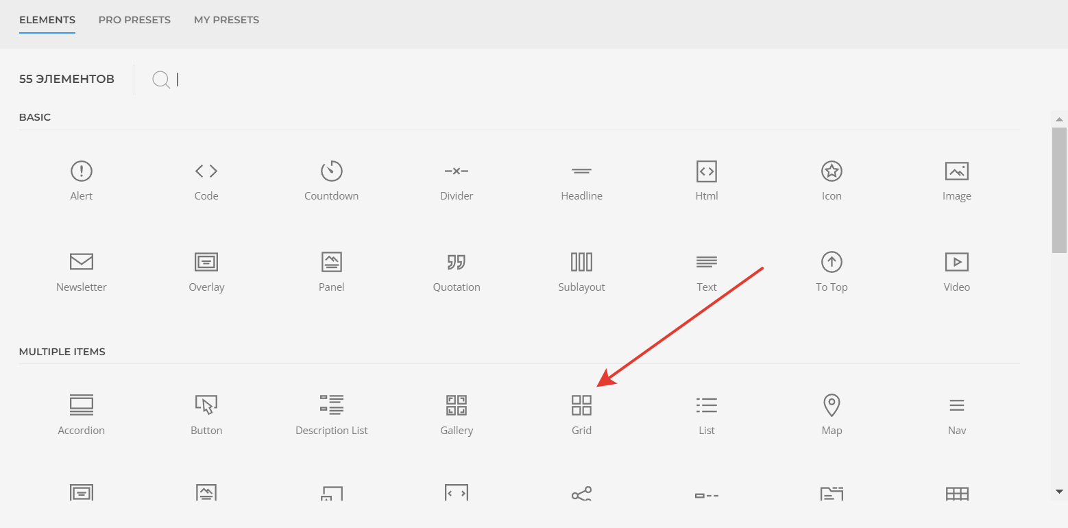Viewport: 1068px width, 528px height.
Task: Pick the Quotation element
Action: click(x=457, y=272)
